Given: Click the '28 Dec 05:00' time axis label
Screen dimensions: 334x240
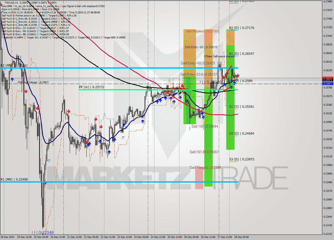Looking at the screenshot, I should (x=241, y=237).
